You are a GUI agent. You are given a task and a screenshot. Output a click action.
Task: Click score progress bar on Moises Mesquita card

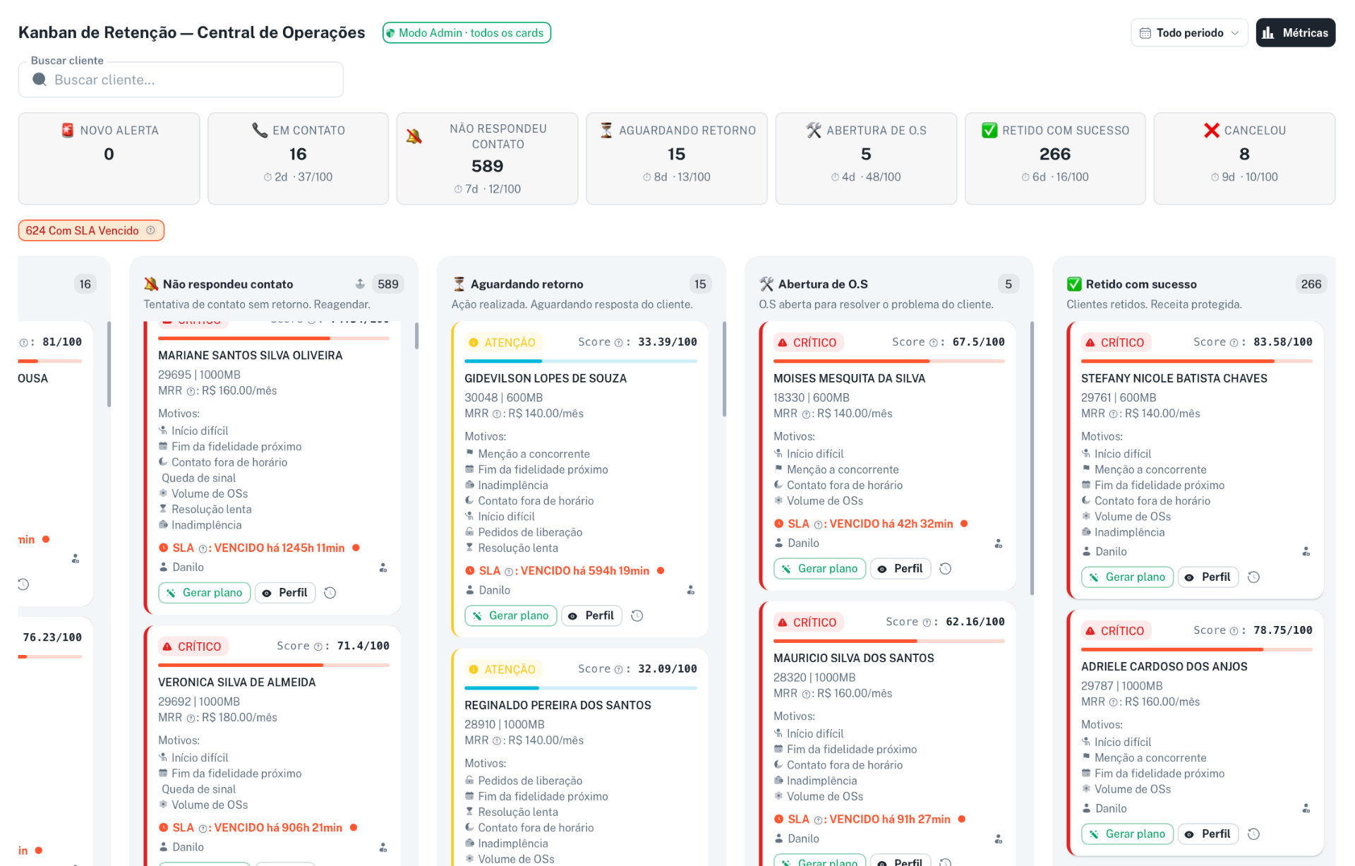(889, 361)
